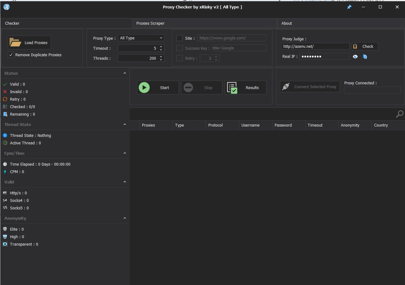This screenshot has height=285, width=405.
Task: Collapse the Anonymity section
Action: coord(125,218)
